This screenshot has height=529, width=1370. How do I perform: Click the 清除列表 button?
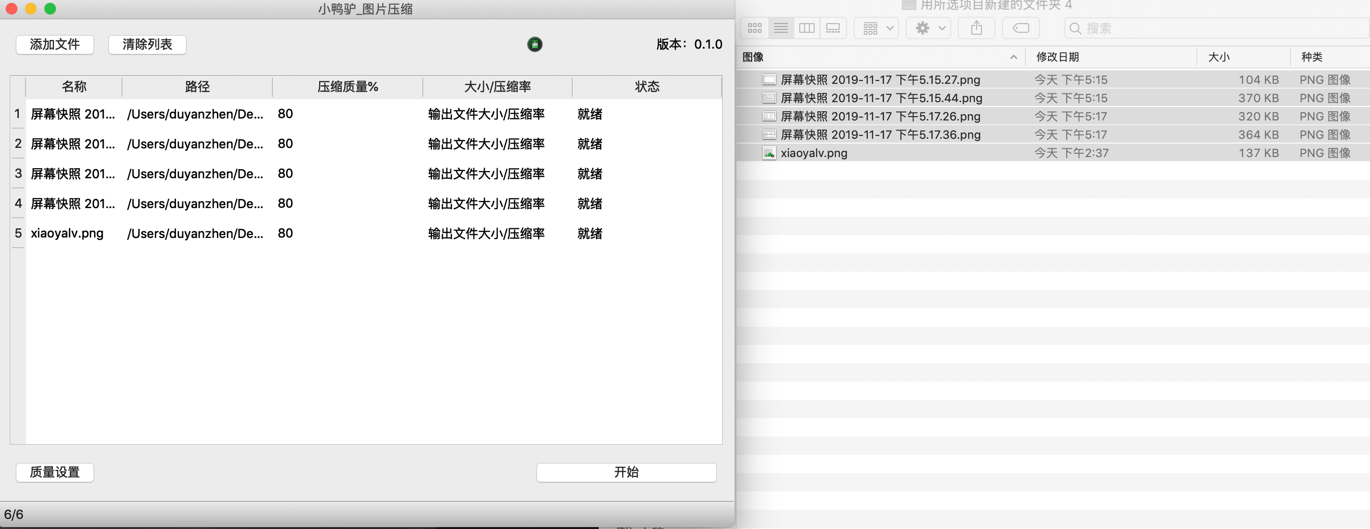pos(148,44)
